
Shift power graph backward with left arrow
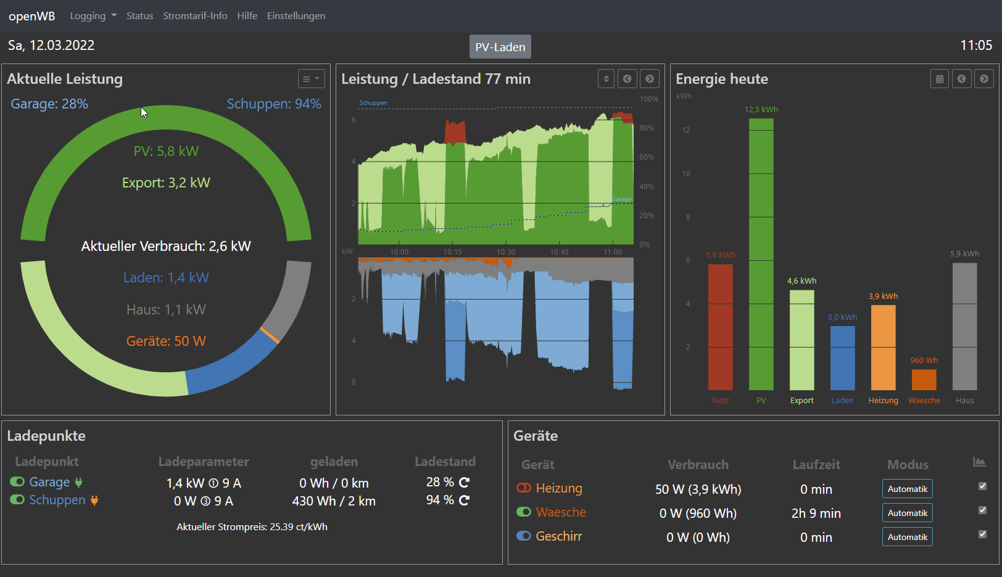[627, 79]
